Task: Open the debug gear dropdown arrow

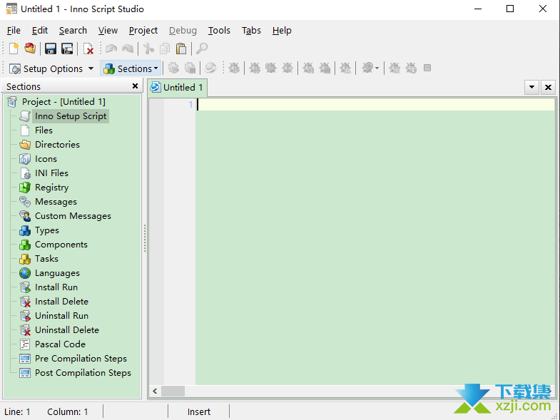Action: (377, 68)
